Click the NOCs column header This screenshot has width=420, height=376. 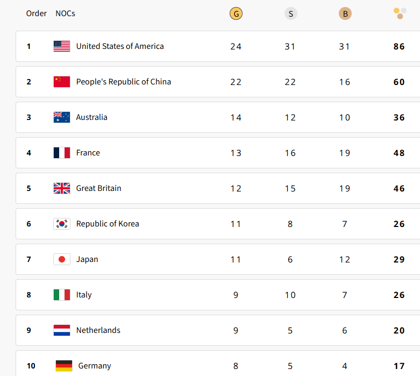point(65,13)
